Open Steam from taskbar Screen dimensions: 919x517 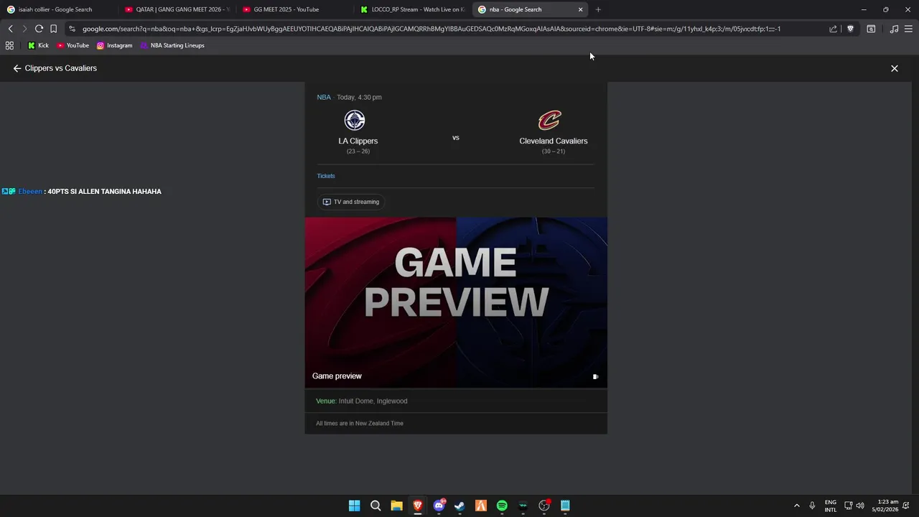point(459,506)
